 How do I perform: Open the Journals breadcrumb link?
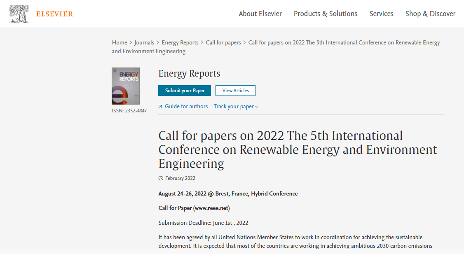(x=144, y=42)
